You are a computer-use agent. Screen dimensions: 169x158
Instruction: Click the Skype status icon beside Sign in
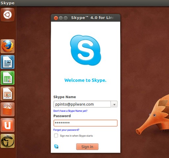pos(56,146)
